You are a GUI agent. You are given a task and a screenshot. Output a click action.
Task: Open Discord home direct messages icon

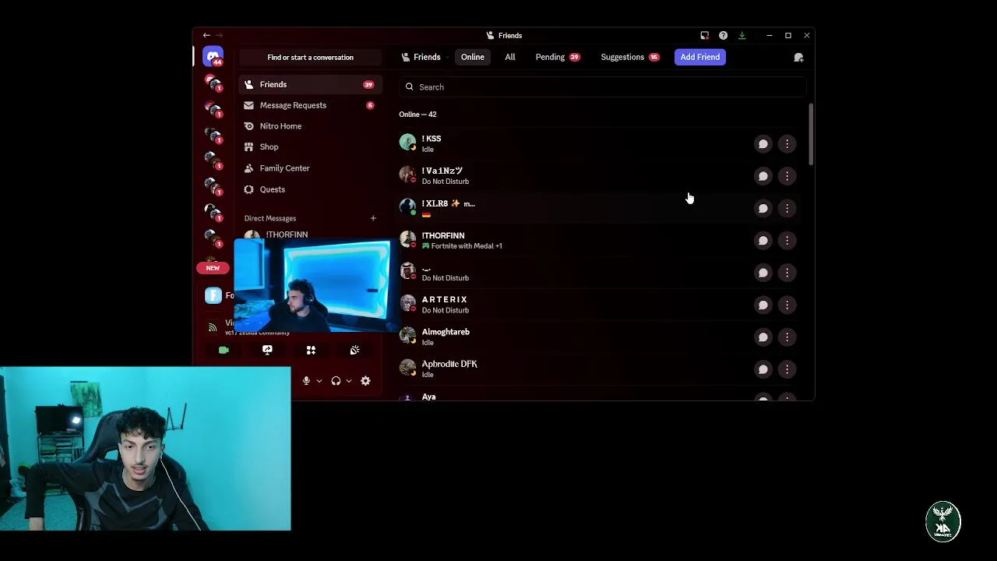pos(213,57)
